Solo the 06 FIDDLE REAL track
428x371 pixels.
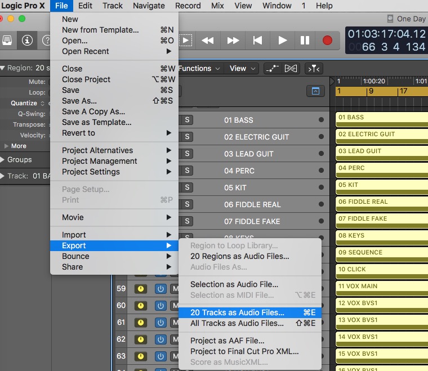click(x=187, y=204)
